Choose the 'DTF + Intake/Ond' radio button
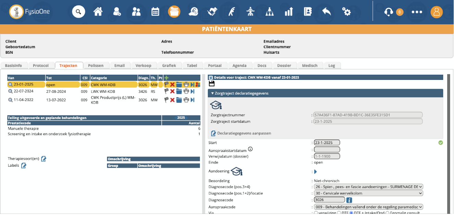 (x=351, y=213)
